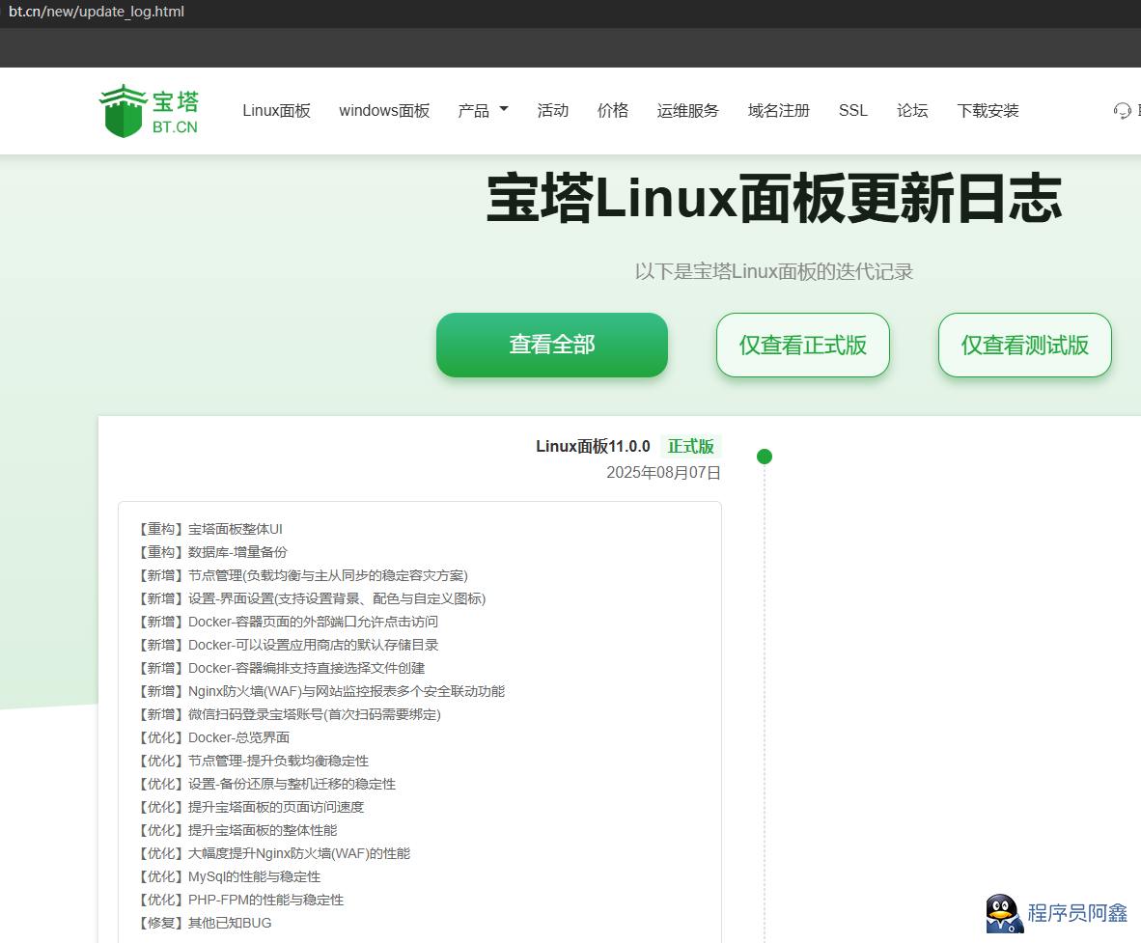This screenshot has width=1141, height=943.
Task: Select line 【优化】Docker-总览界面
Action: coord(212,737)
